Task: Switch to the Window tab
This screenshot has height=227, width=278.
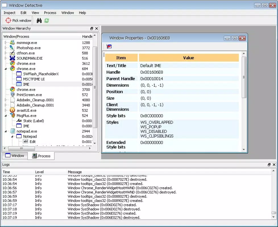Action: 15,156
